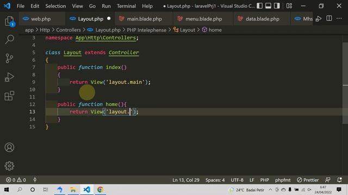Click the Run Code play icon

tap(319, 19)
